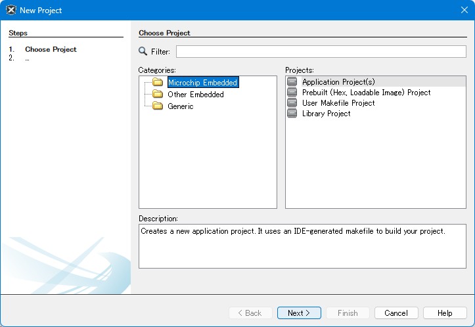Close the New Project window
Screen dimensions: 475x327
point(464,11)
